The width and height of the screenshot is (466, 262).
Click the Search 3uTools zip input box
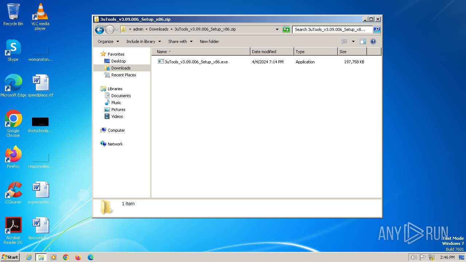click(x=332, y=29)
